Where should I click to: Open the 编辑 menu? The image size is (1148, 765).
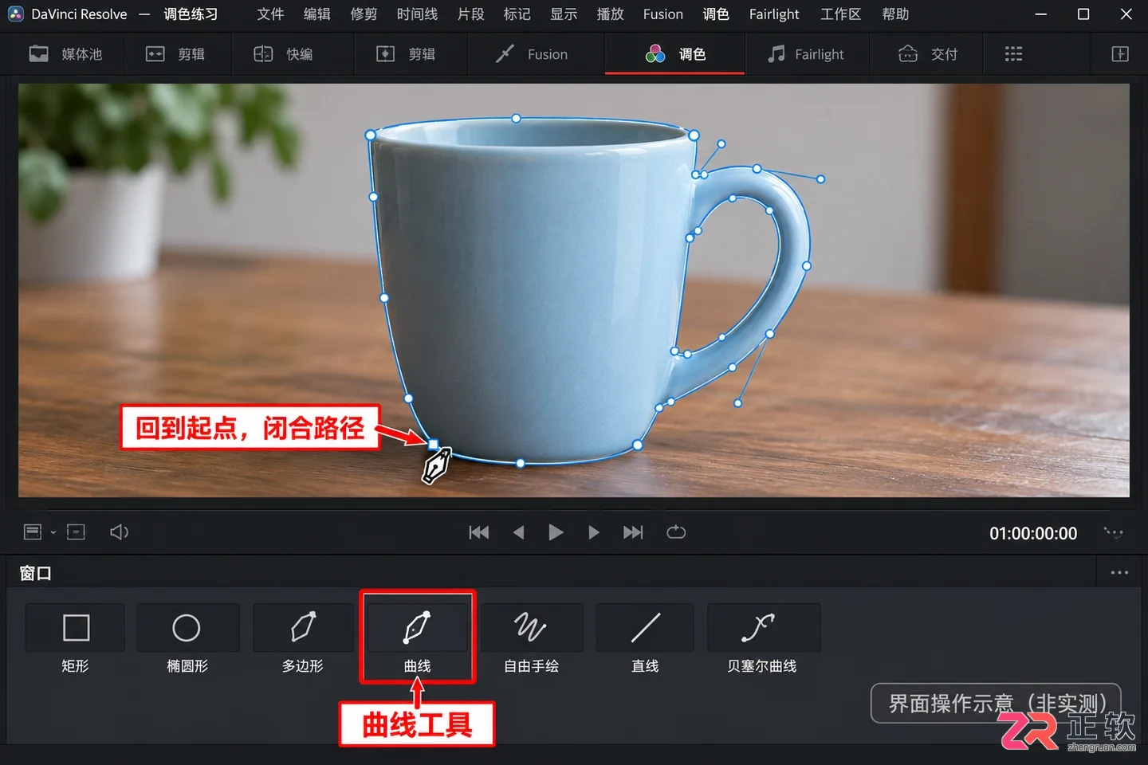click(x=316, y=14)
